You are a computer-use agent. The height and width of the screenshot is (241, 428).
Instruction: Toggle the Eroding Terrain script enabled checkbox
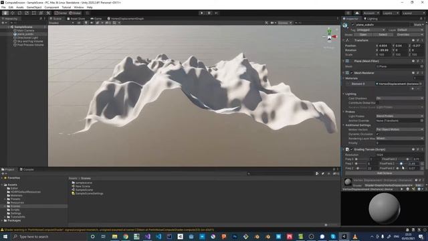352,149
